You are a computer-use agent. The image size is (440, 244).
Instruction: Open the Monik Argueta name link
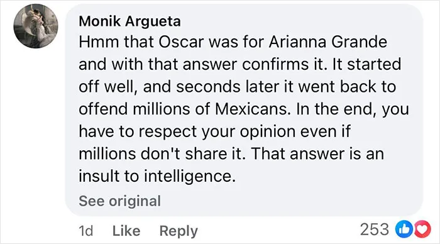point(129,21)
